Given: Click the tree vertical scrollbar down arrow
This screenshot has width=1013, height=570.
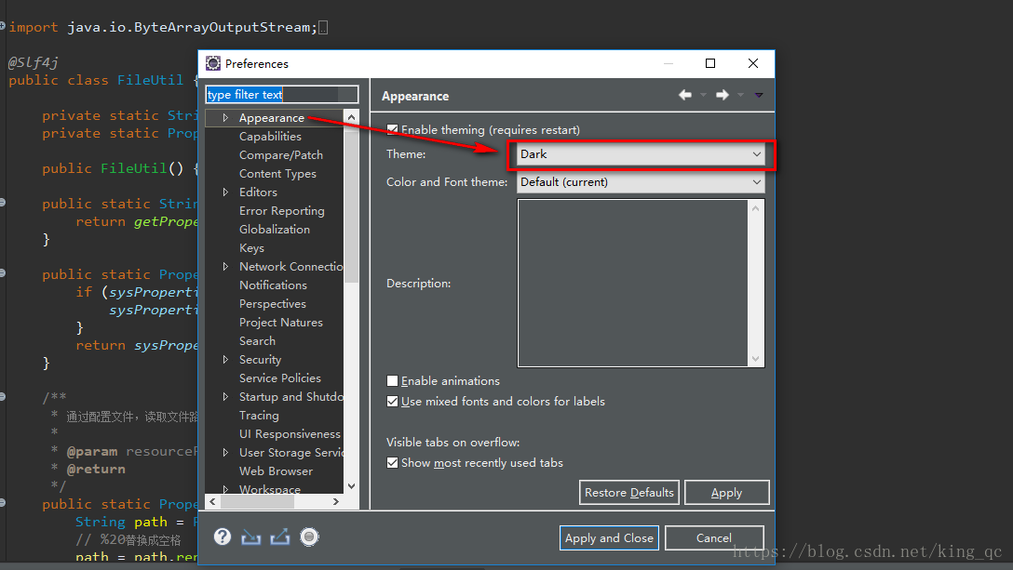Looking at the screenshot, I should (351, 486).
